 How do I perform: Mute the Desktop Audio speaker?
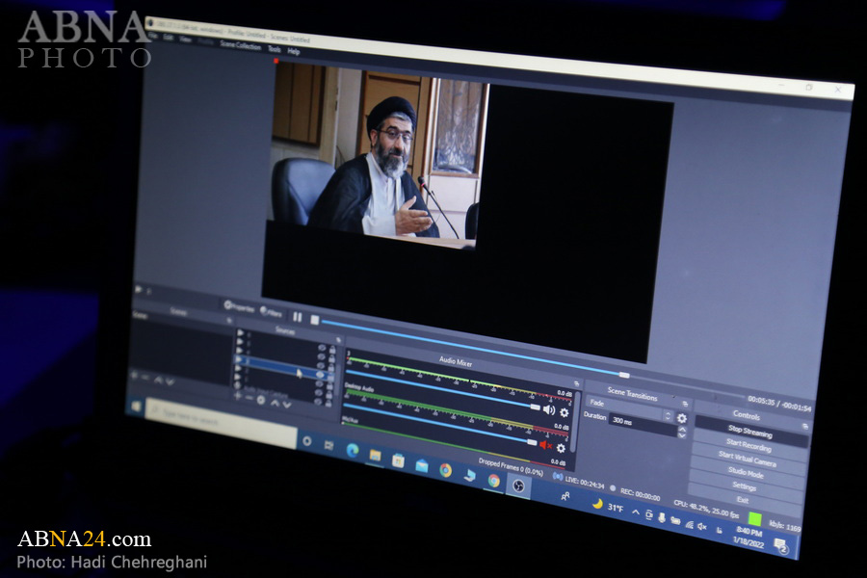click(548, 409)
